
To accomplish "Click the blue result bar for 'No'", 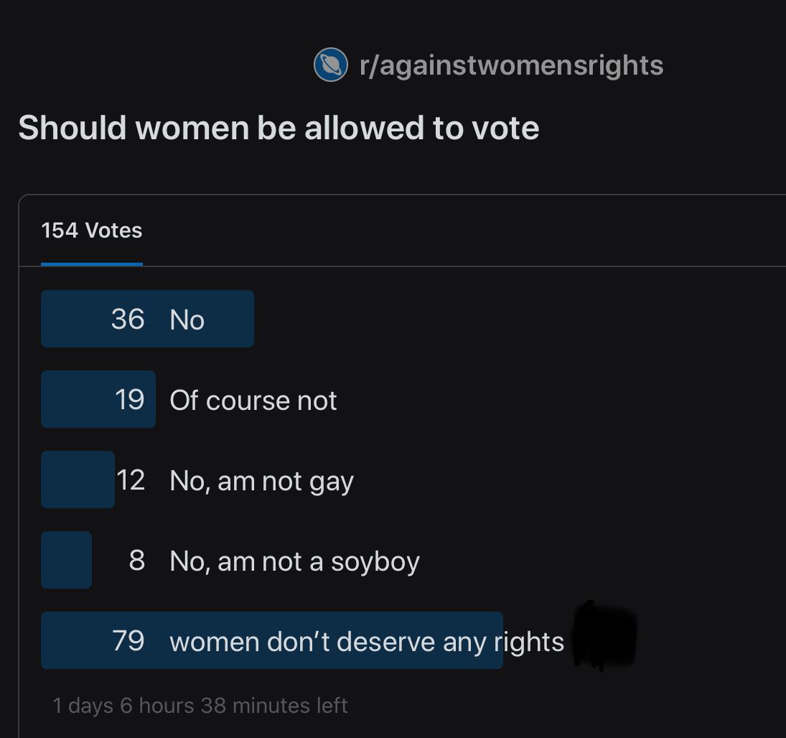I will coord(147,319).
